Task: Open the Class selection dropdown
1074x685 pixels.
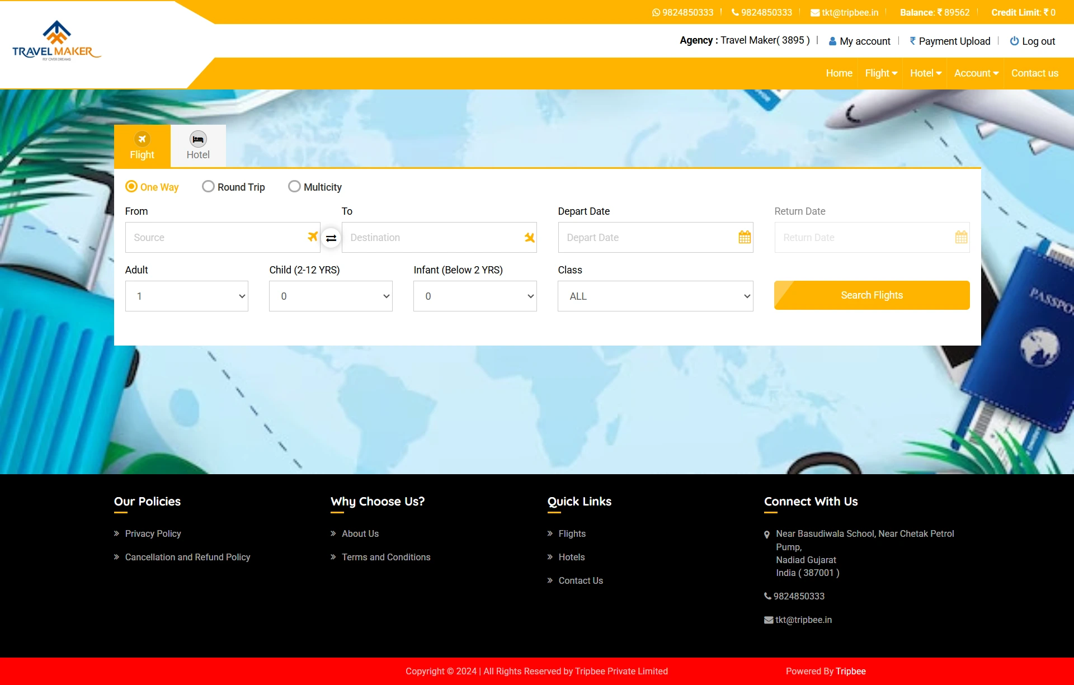Action: tap(655, 296)
